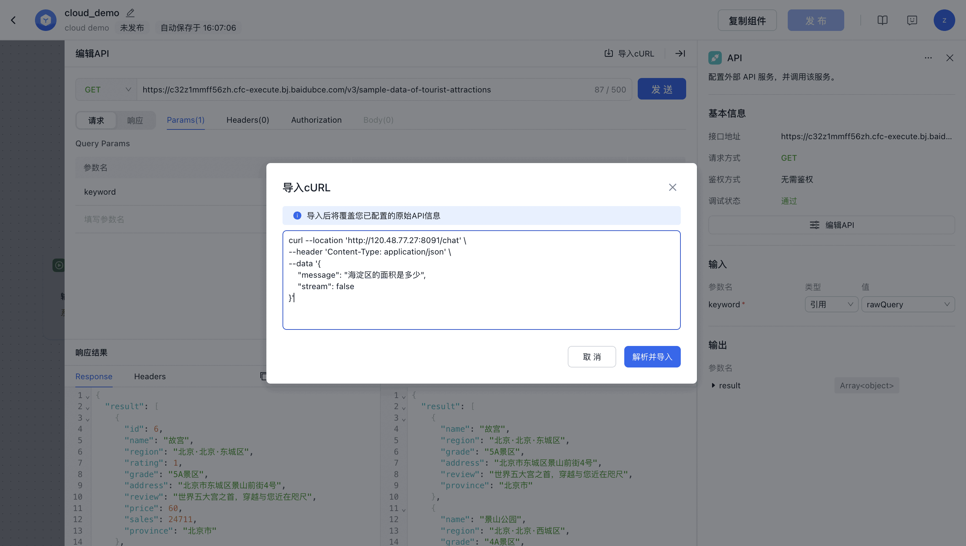Click the 发送 send button

pos(662,89)
